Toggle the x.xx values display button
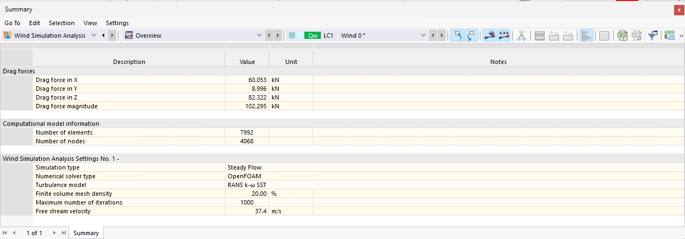The image size is (685, 239). coord(503,36)
